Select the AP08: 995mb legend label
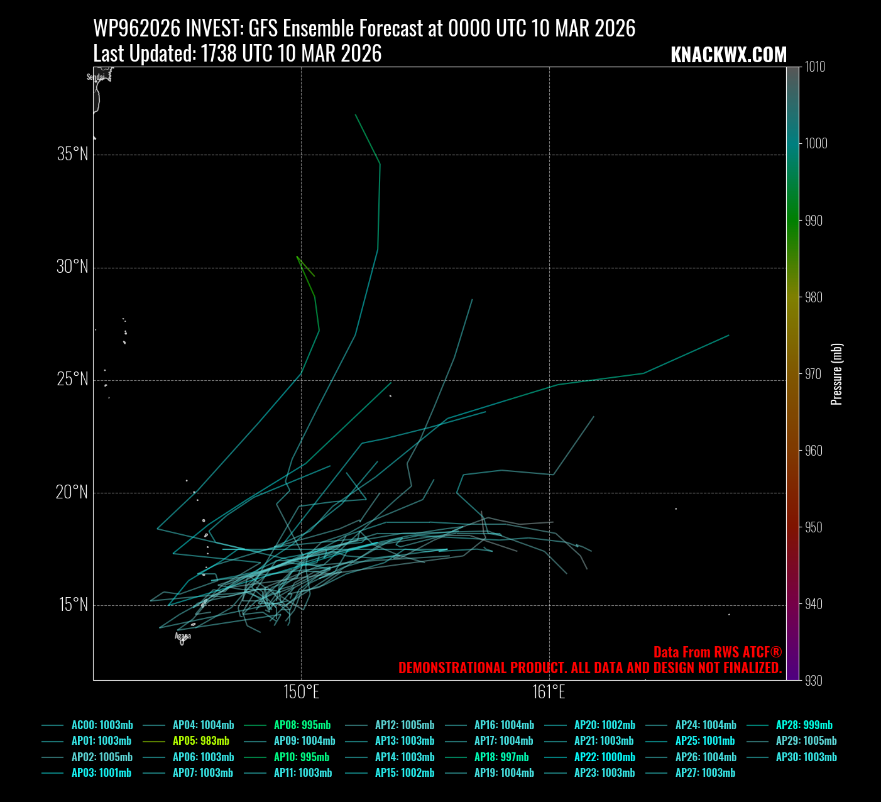This screenshot has width=881, height=802. point(302,725)
